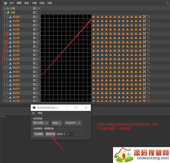
Task: Select the null object icon of orange 分裂
Action: 8,12
